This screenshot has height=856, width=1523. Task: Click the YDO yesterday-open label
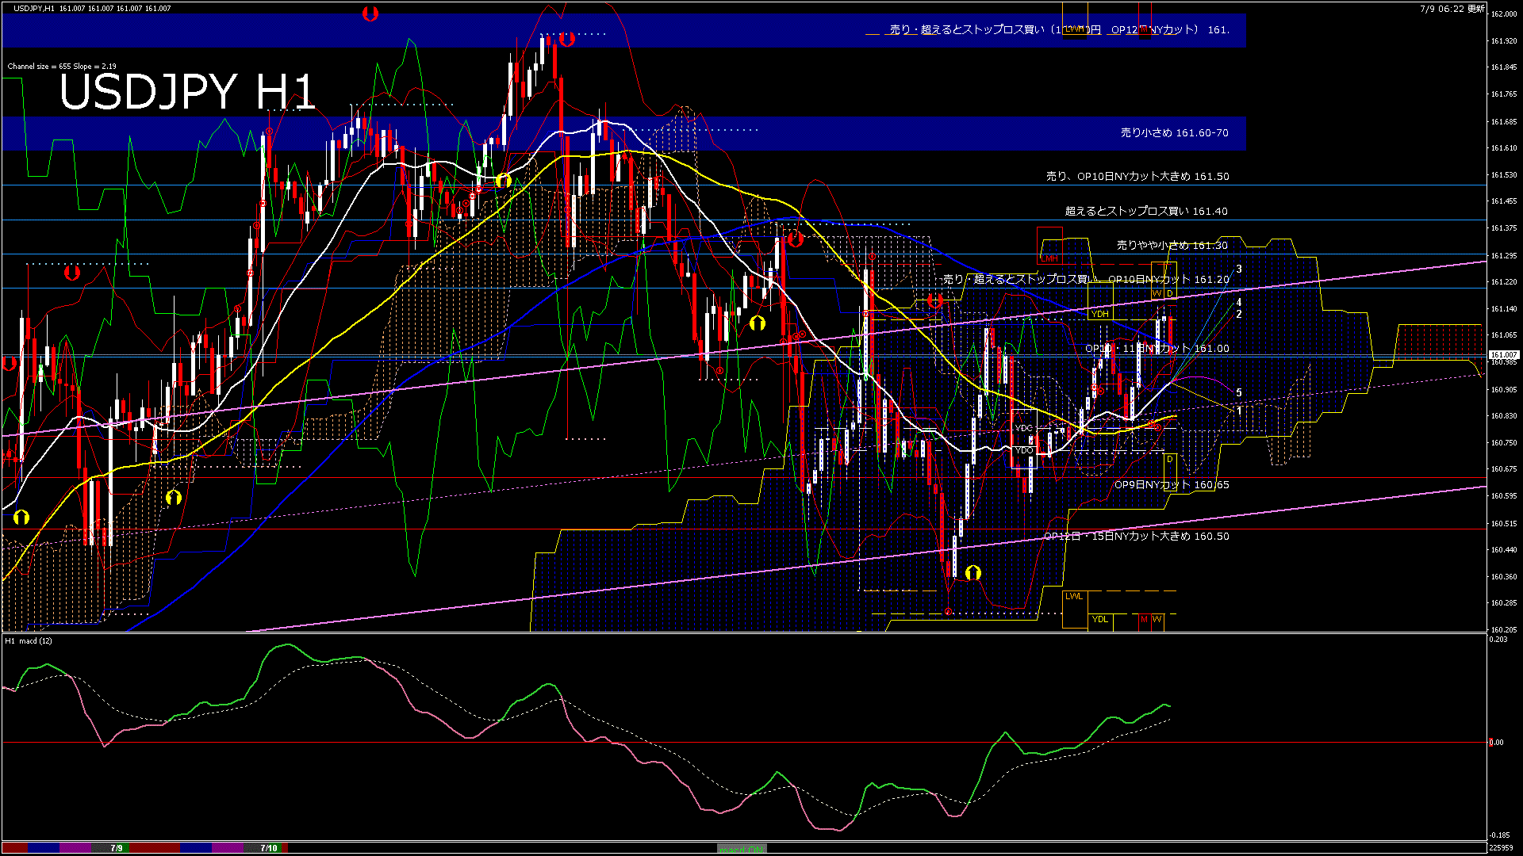1024,450
